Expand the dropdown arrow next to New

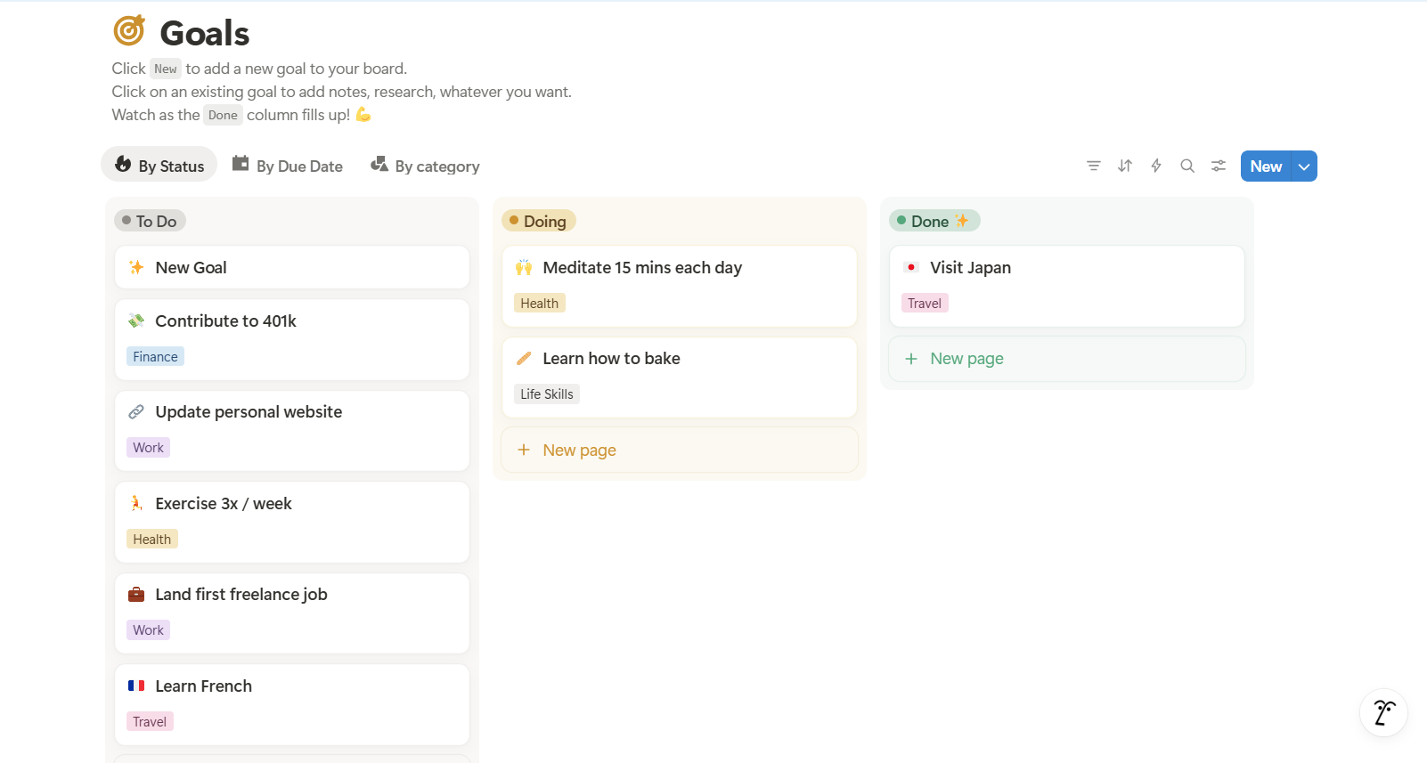[1304, 166]
